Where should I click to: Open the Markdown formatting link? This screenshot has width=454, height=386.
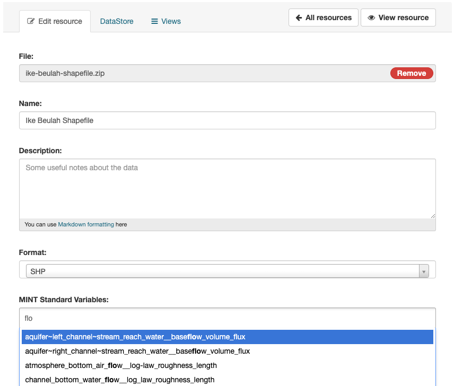(86, 224)
